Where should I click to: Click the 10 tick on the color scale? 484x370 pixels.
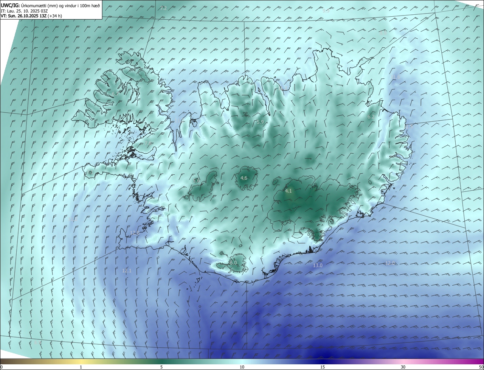(242, 367)
